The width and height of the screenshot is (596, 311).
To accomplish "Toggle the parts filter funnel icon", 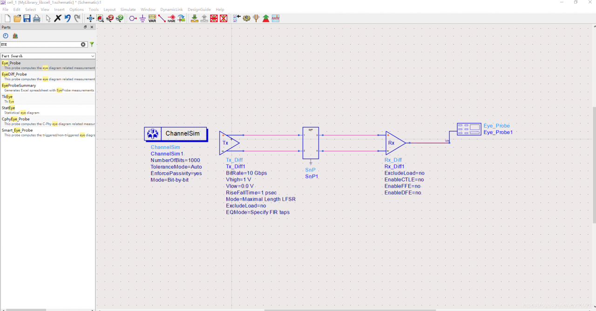I will [92, 45].
